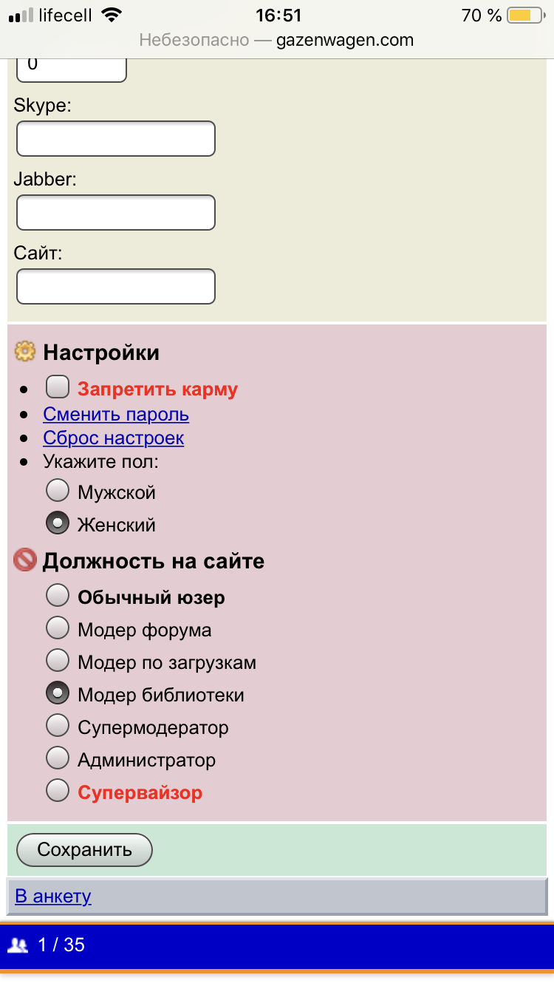This screenshot has height=986, width=554.
Task: Click the Сохранить button
Action: tap(84, 850)
